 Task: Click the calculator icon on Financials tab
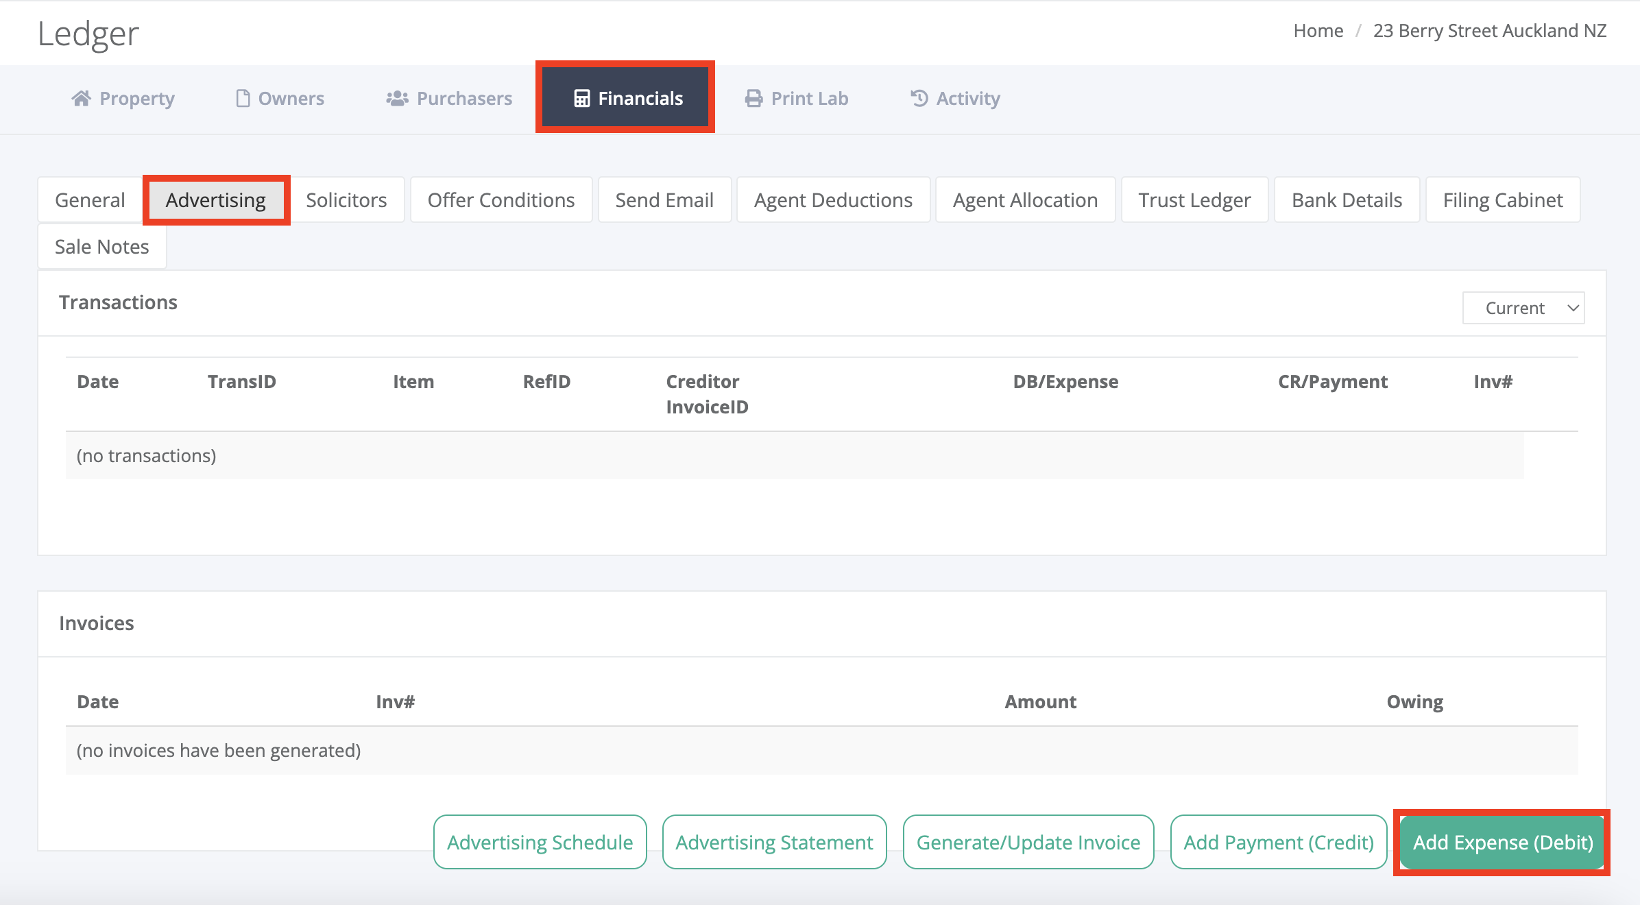click(x=581, y=99)
